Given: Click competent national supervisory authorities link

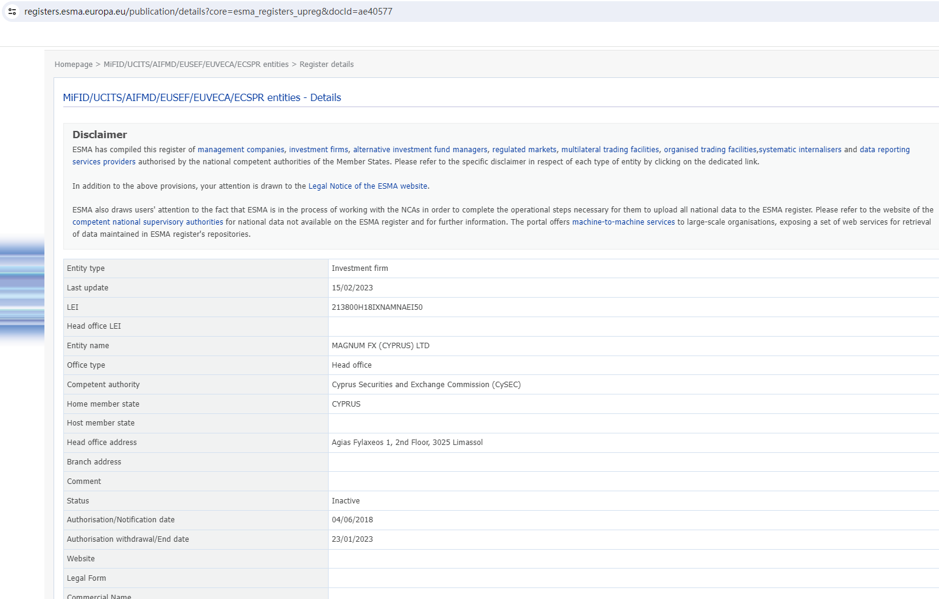Looking at the screenshot, I should click(x=148, y=222).
